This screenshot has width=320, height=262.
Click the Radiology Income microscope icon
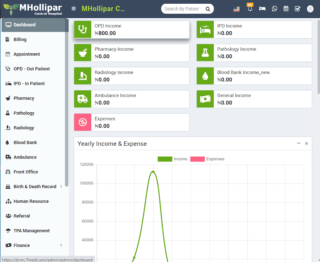tap(83, 76)
